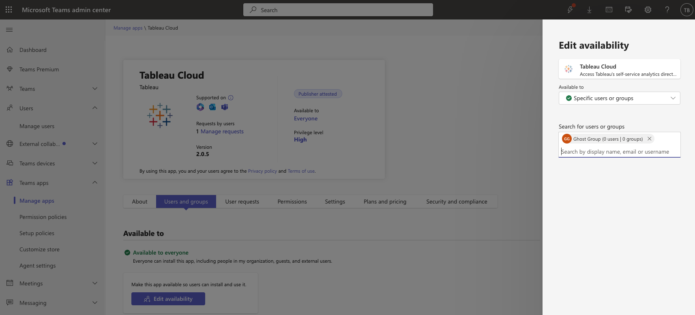Click the External collaboration globe icon
The height and width of the screenshot is (315, 695).
tap(10, 144)
